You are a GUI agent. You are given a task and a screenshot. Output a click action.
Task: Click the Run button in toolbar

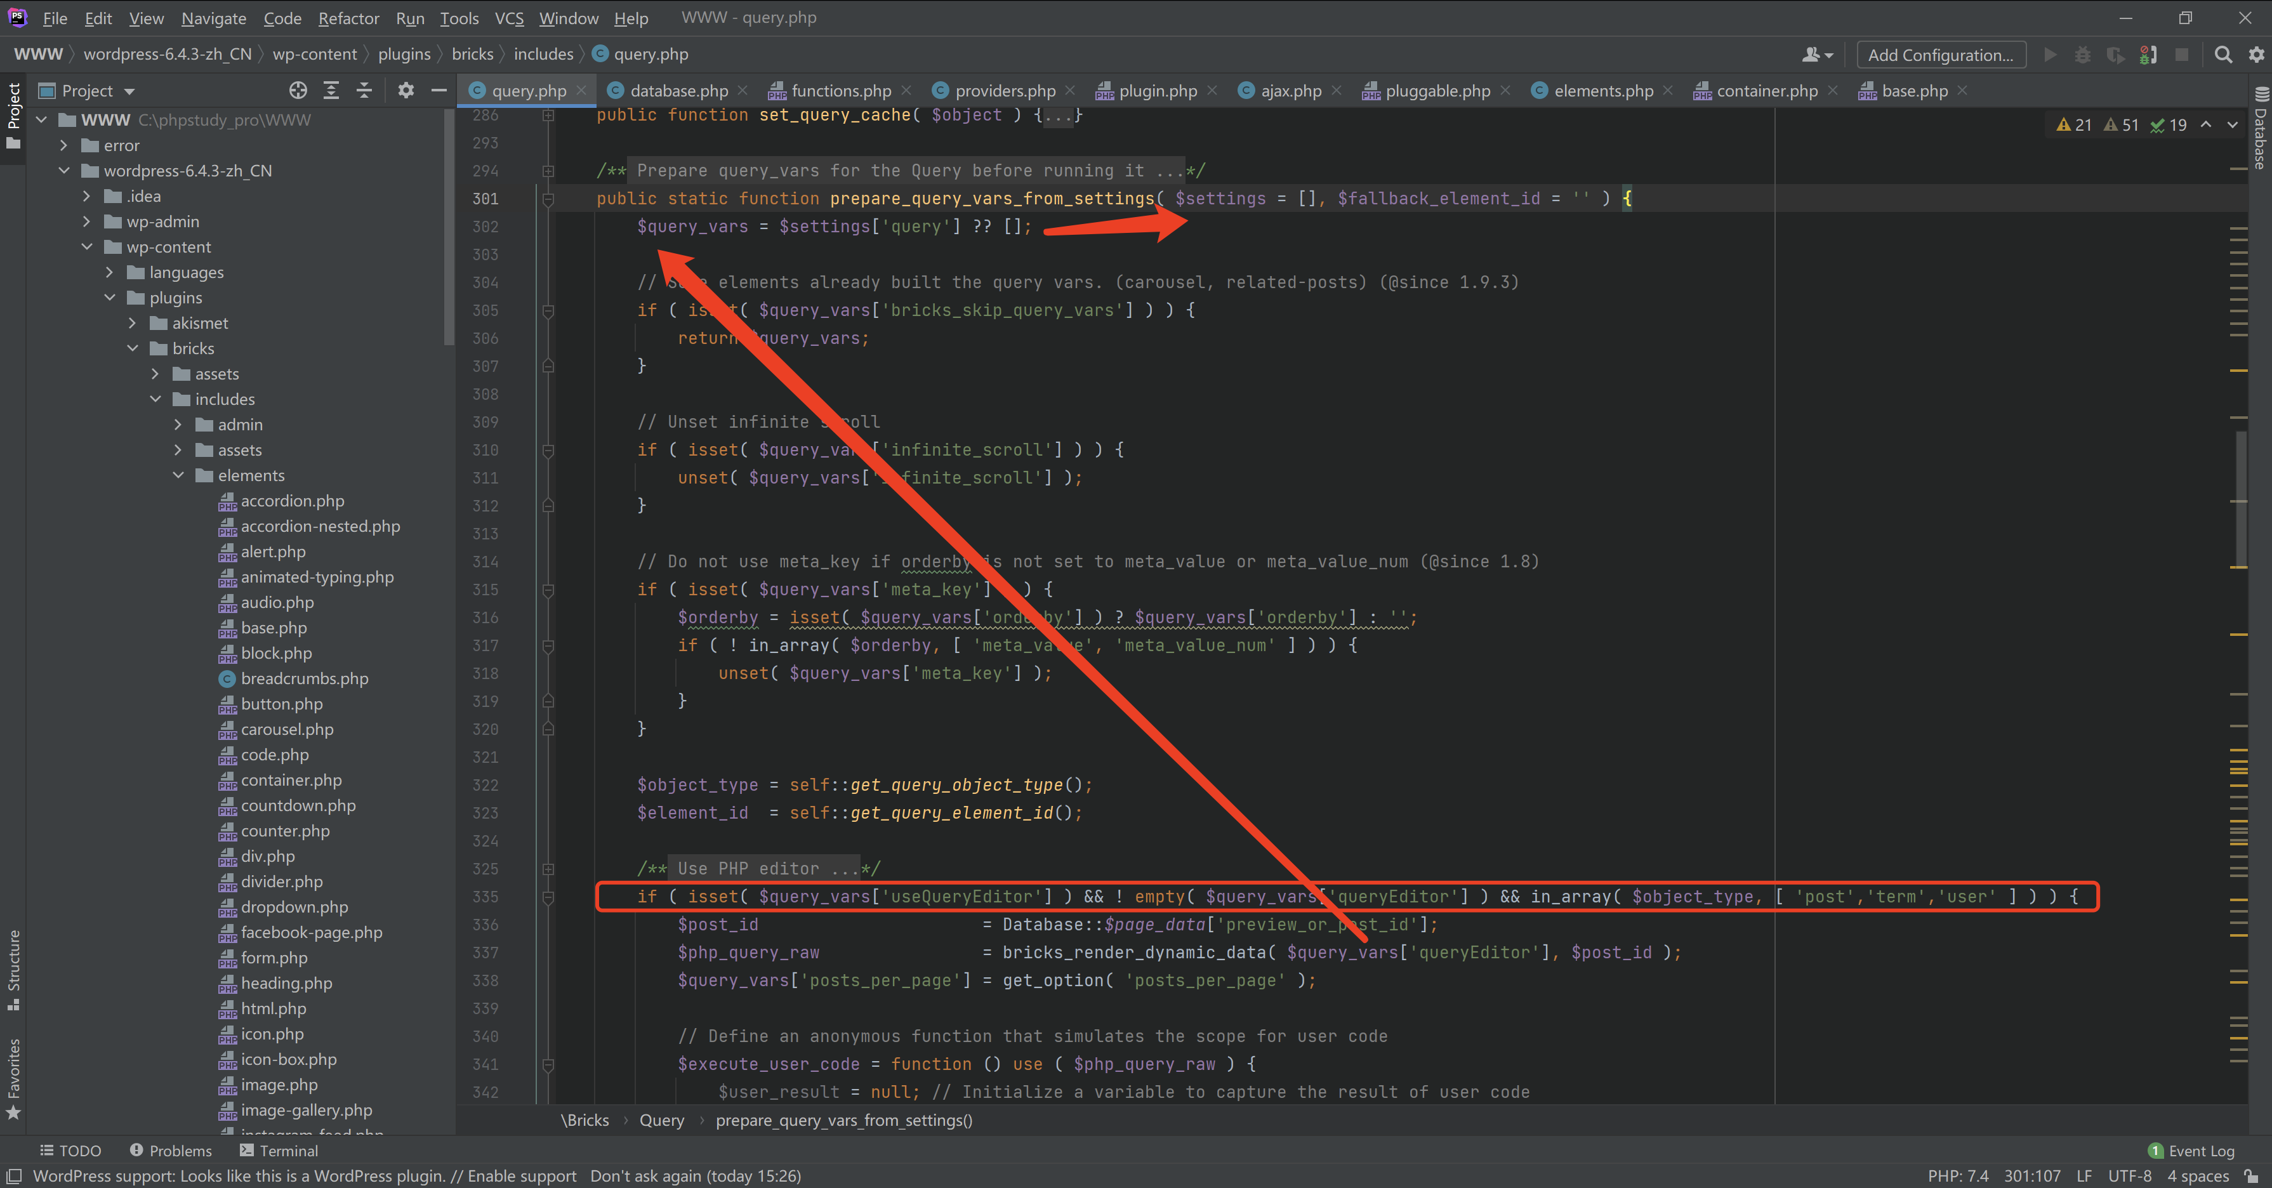click(2050, 55)
